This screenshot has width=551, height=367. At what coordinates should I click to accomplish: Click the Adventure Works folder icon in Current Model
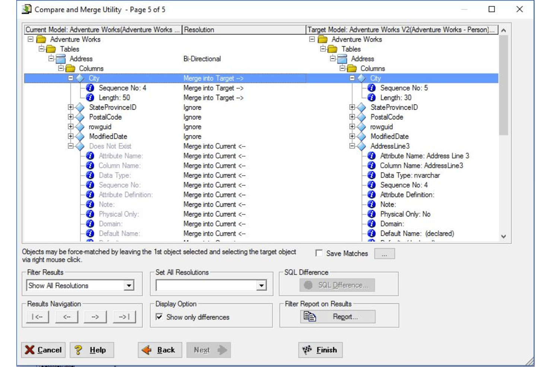(41, 39)
